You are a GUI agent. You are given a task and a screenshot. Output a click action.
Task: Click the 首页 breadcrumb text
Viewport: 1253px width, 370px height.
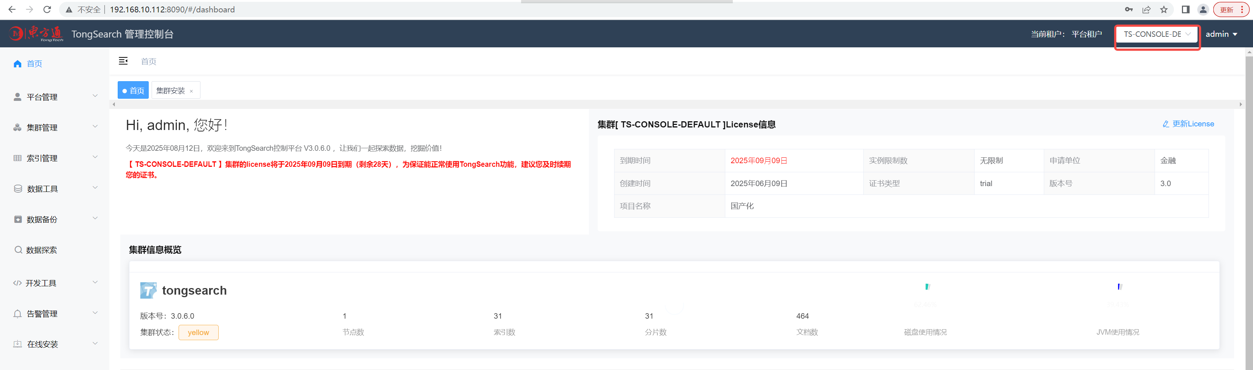pos(149,61)
